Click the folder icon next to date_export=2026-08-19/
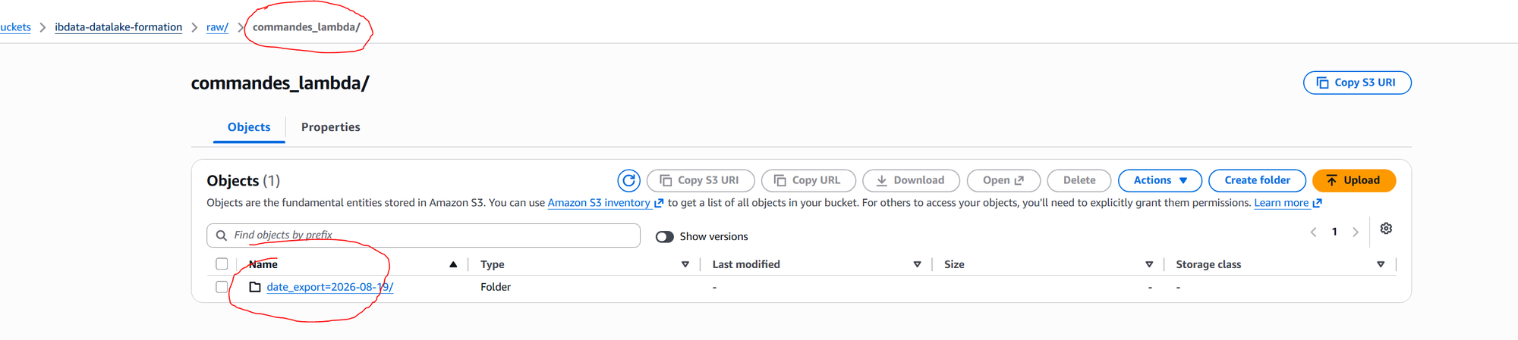The image size is (1518, 340). point(255,287)
